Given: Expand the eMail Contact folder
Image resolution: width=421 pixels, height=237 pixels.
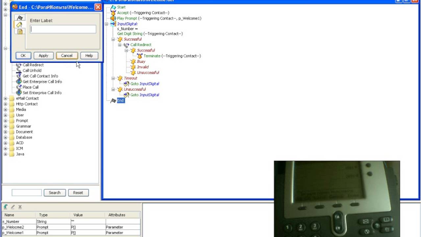Looking at the screenshot, I should point(5,98).
